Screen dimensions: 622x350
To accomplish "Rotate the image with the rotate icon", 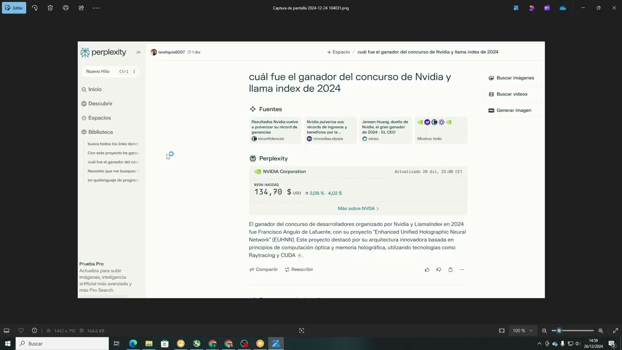I will point(35,8).
